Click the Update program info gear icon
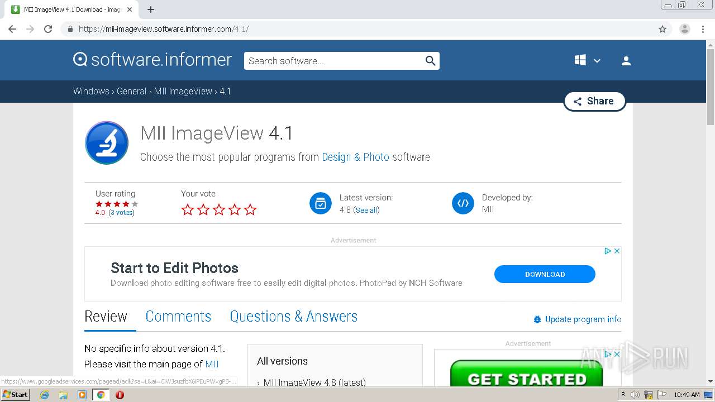 (x=537, y=319)
